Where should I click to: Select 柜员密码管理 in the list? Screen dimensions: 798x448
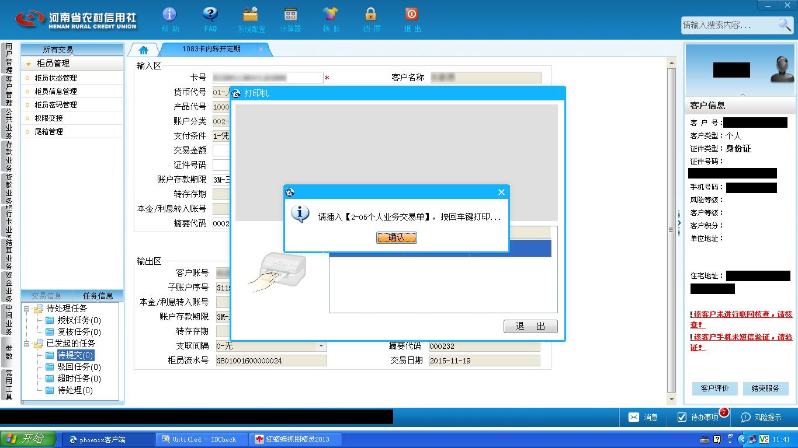click(x=55, y=105)
